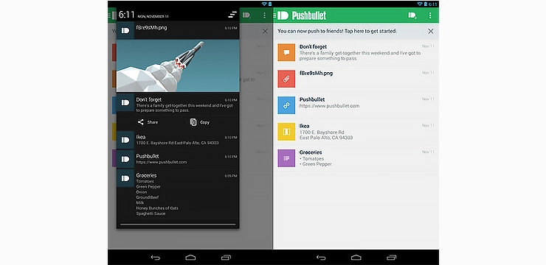Tap Home button on left screen navigation bar

(x=190, y=258)
